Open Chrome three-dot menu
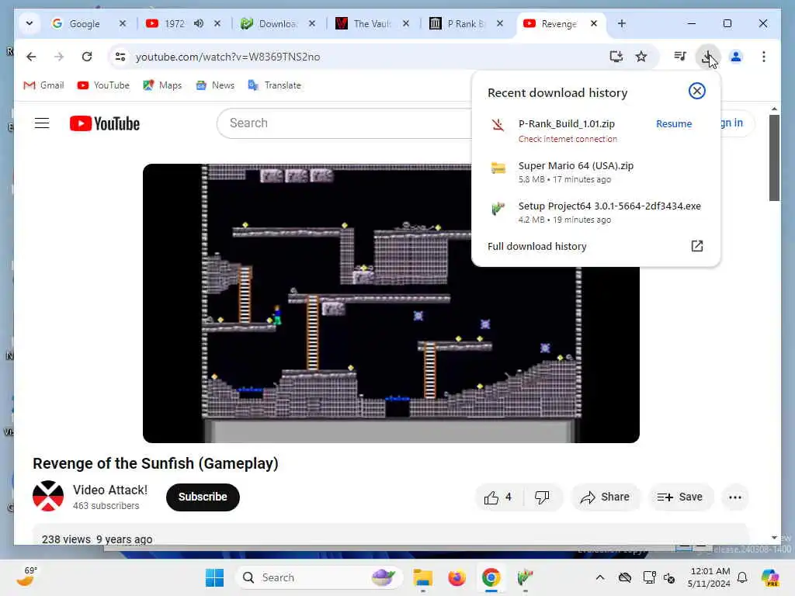Viewport: 795px width, 596px height. coord(764,57)
